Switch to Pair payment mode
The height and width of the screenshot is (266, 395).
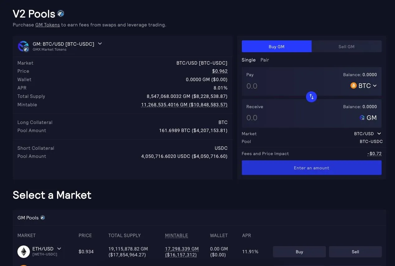[265, 60]
